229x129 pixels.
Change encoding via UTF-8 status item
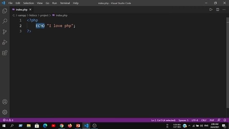click(195, 120)
